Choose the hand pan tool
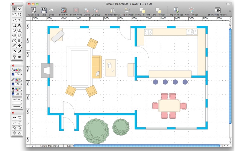The width and height of the screenshot is (242, 151). [x=19, y=14]
